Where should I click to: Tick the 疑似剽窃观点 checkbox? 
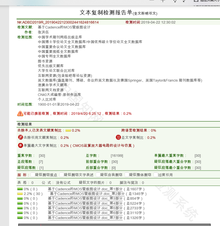(33, 175)
